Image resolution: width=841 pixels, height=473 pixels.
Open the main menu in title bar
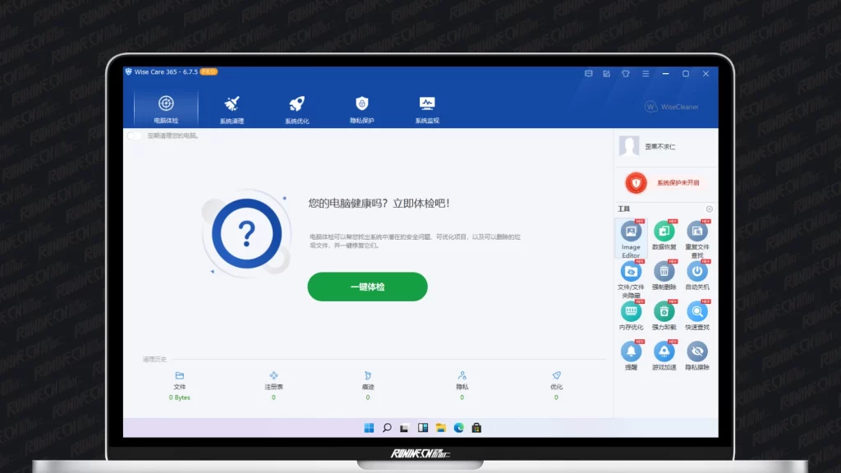[646, 73]
